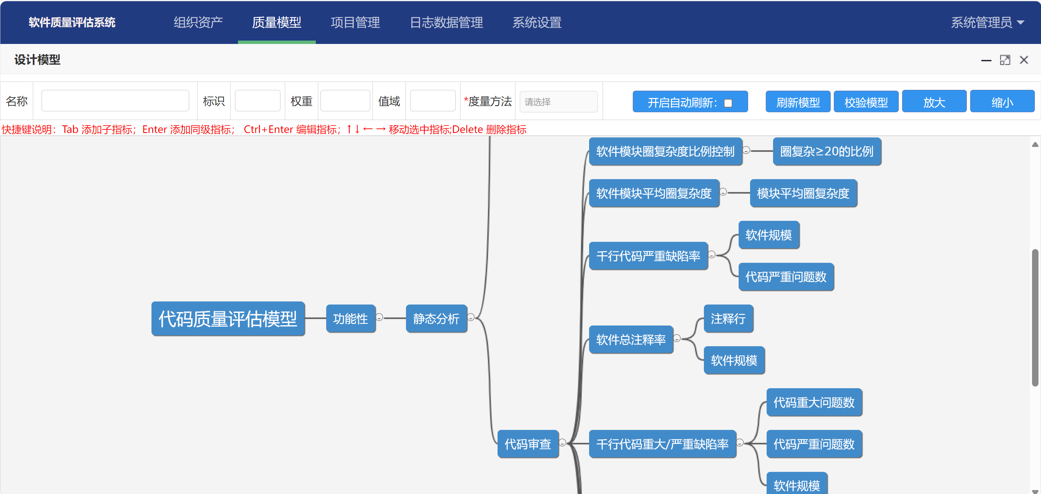Enable the 开启自动刷新 checkbox

pos(728,103)
